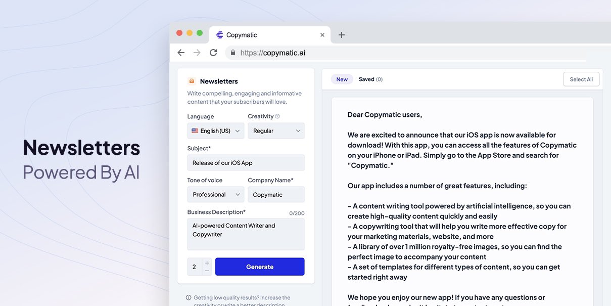
Task: Click the macOS green maximize dot
Action: [200, 33]
